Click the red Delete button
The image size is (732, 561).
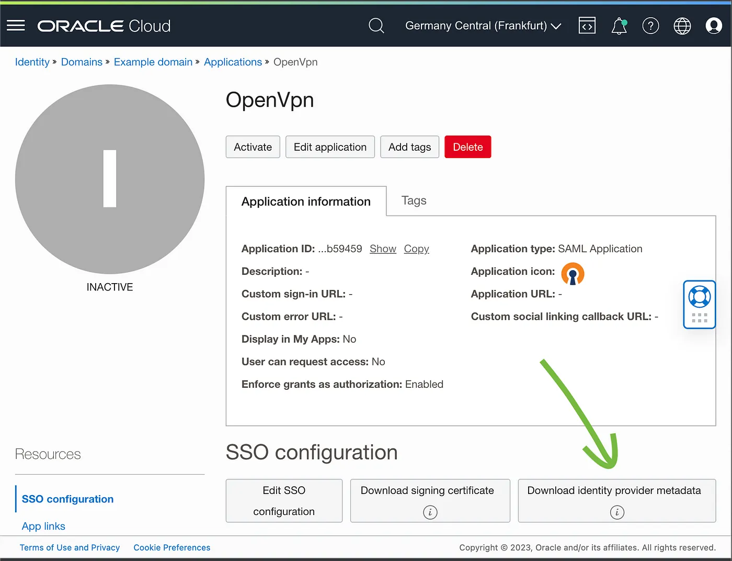pos(467,147)
